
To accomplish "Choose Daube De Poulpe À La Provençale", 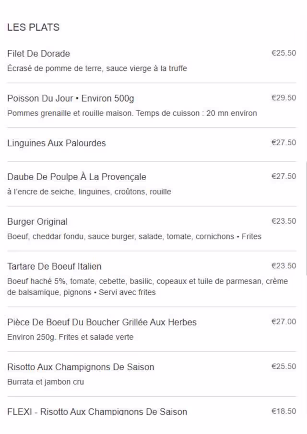I will coord(77,177).
